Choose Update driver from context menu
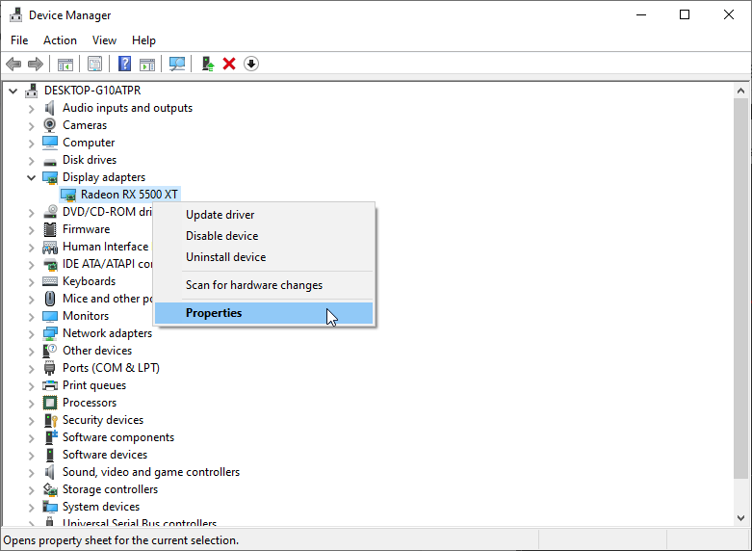Image resolution: width=752 pixels, height=551 pixels. 264,215
